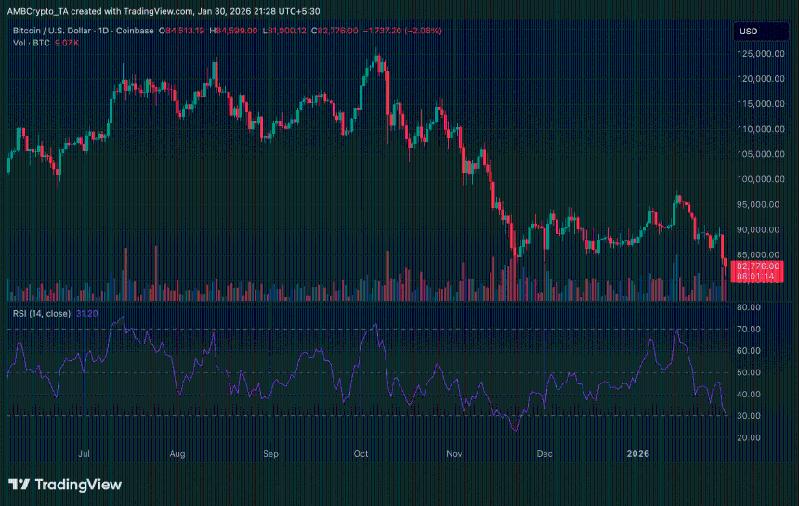Click the 120,000.00 price axis label
The image size is (799, 506).
[x=761, y=78]
